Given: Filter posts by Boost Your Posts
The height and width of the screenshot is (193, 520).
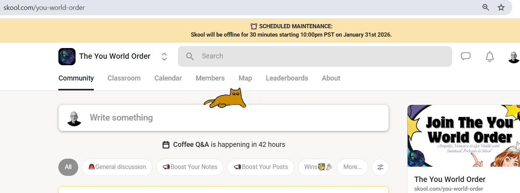Looking at the screenshot, I should [x=261, y=167].
